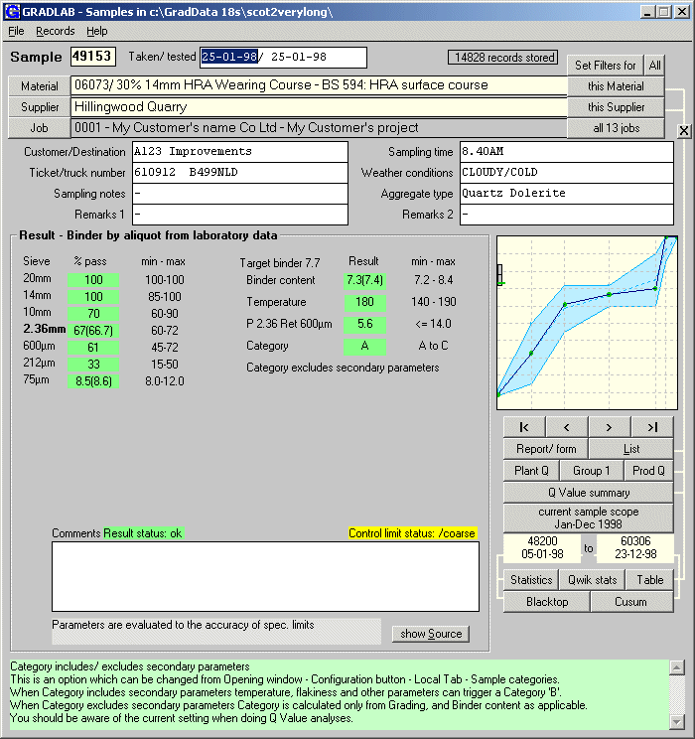The width and height of the screenshot is (695, 739).
Task: Go to the first record navigation button
Action: tap(524, 426)
